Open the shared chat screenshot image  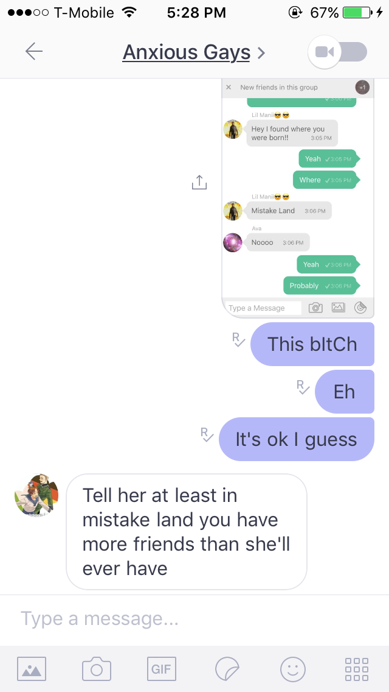[298, 198]
